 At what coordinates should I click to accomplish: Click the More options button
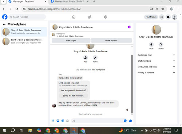click(111, 40)
